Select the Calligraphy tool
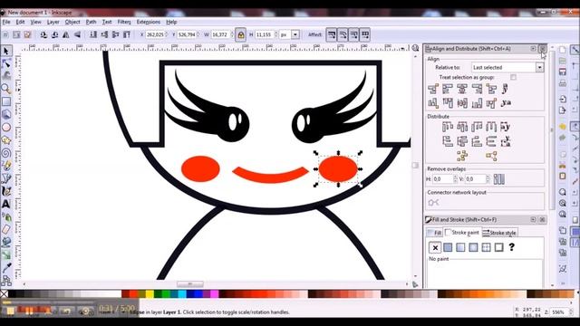The width and height of the screenshot is (580, 326). [6, 191]
